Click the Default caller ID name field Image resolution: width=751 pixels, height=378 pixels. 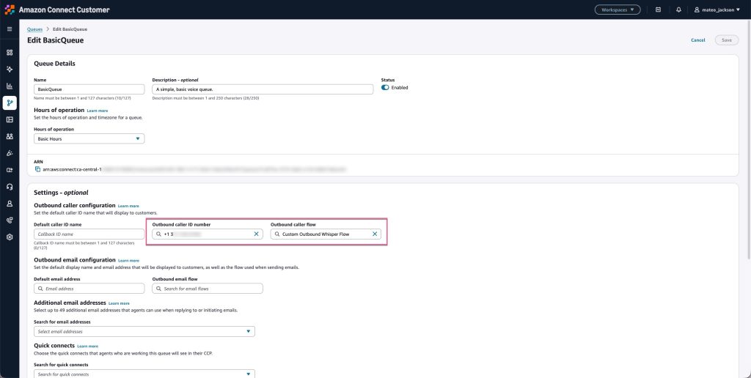point(89,234)
